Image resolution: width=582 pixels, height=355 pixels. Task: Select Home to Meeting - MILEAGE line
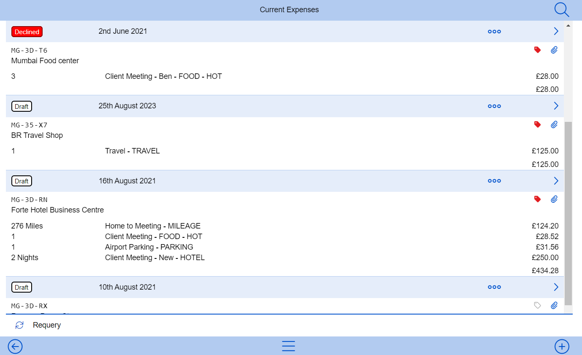click(153, 226)
